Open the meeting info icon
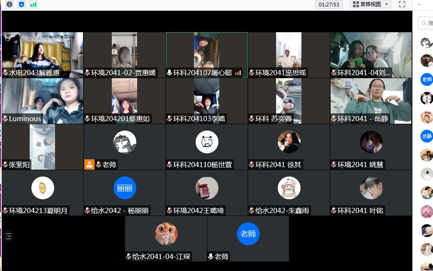Image resolution: width=433 pixels, height=271 pixels. (9, 4)
